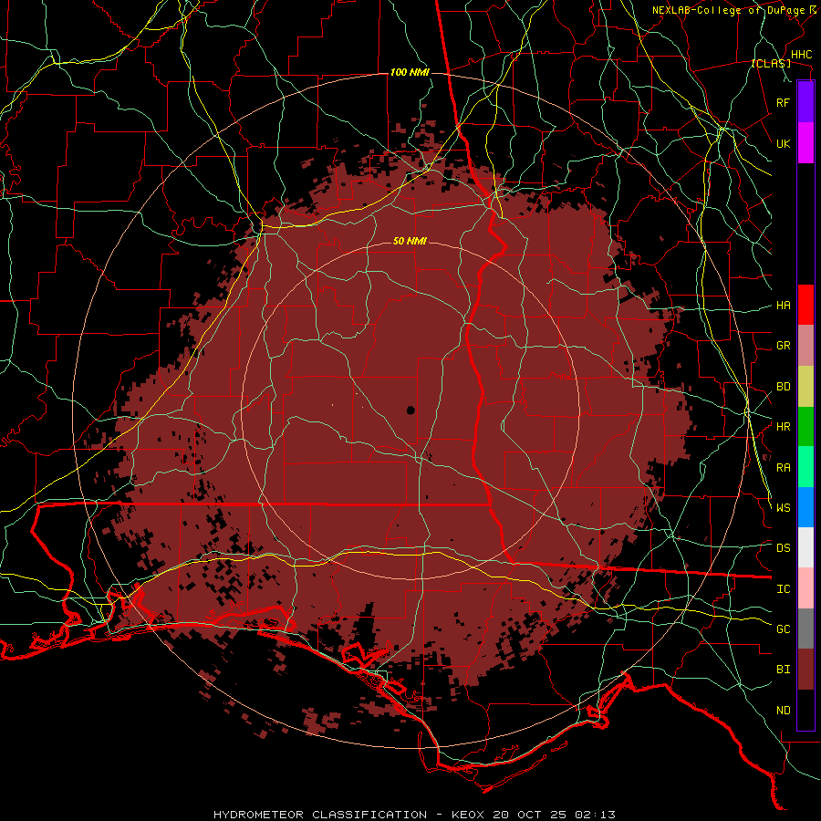Image resolution: width=821 pixels, height=821 pixels.
Task: Click the 'ND' legend label
Action: [783, 711]
